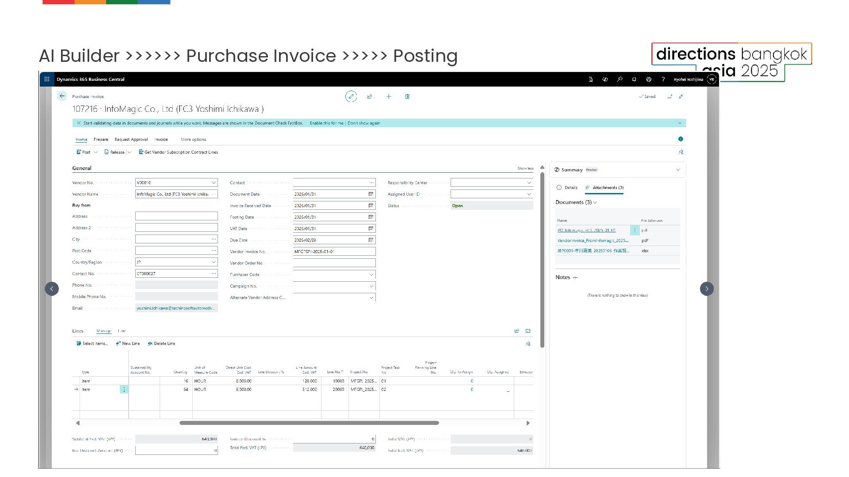Screen dimensions: 849x477
Task: Click the plus icon to create new invoice
Action: pyautogui.click(x=389, y=96)
